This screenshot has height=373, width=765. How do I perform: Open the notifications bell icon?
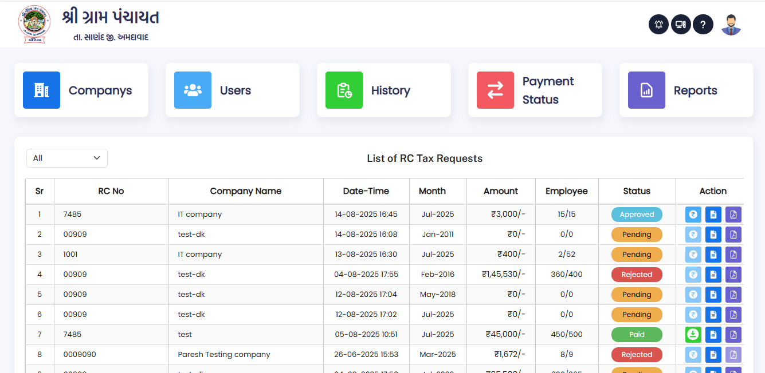658,24
